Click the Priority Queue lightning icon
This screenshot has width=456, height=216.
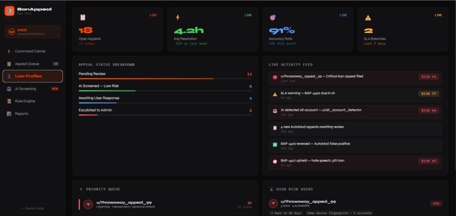coord(81,189)
